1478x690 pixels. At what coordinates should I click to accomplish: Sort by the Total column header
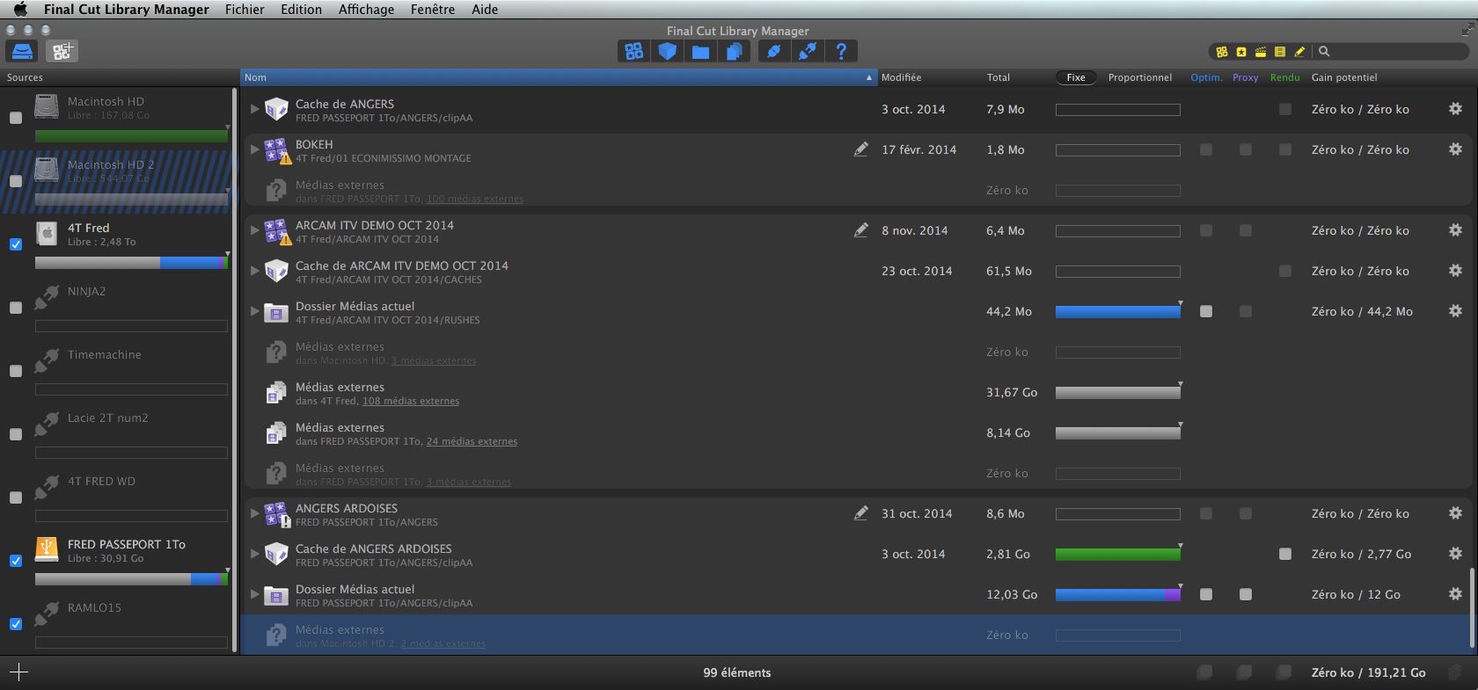point(999,77)
